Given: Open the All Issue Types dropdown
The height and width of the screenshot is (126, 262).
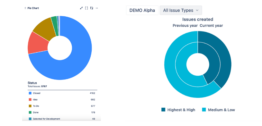Looking at the screenshot, I should click(x=181, y=10).
